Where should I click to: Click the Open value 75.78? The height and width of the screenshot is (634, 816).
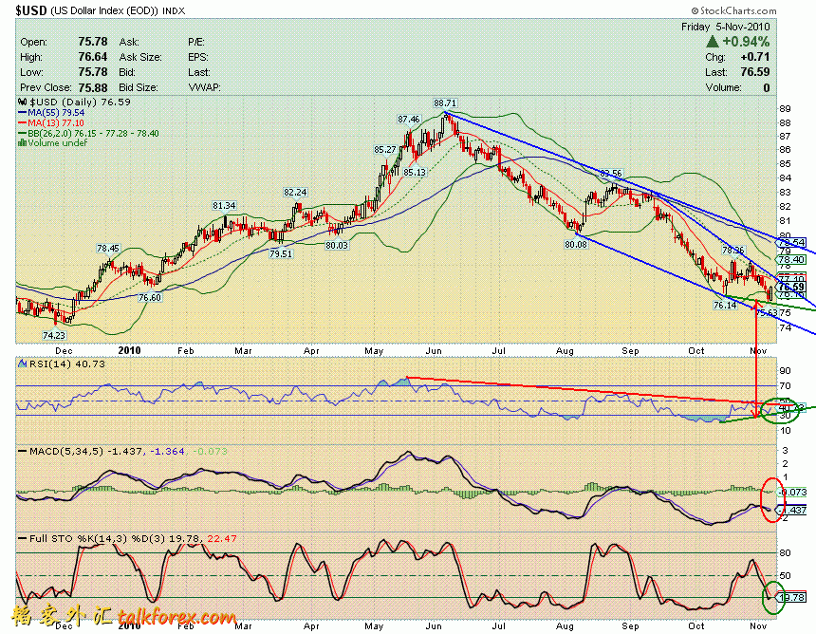click(93, 42)
